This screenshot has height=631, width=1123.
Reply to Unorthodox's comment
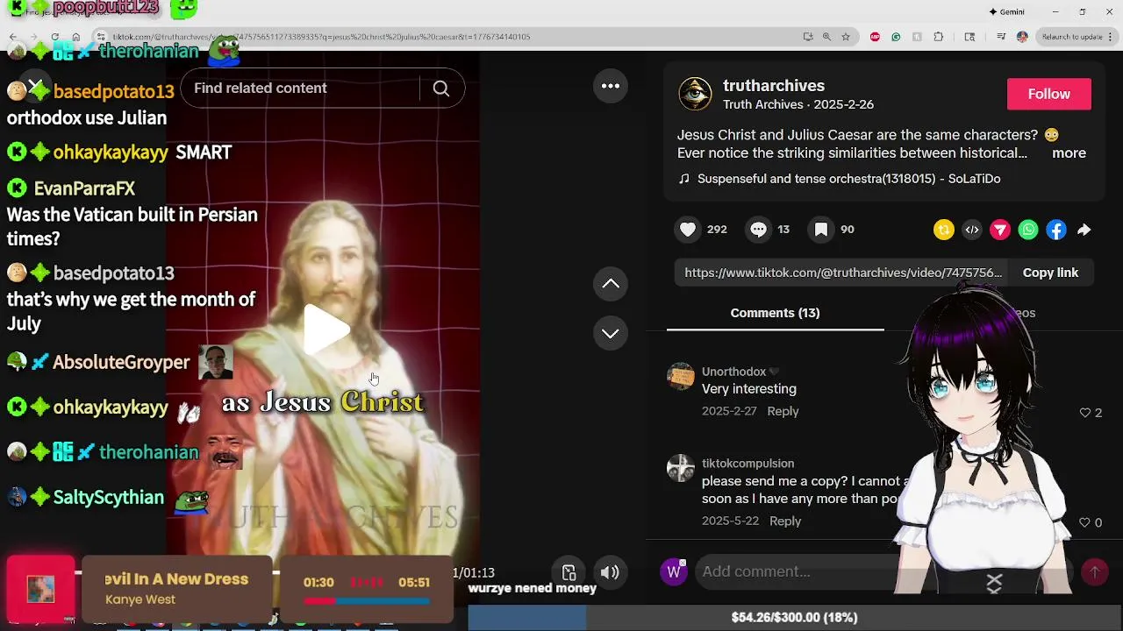coord(783,411)
